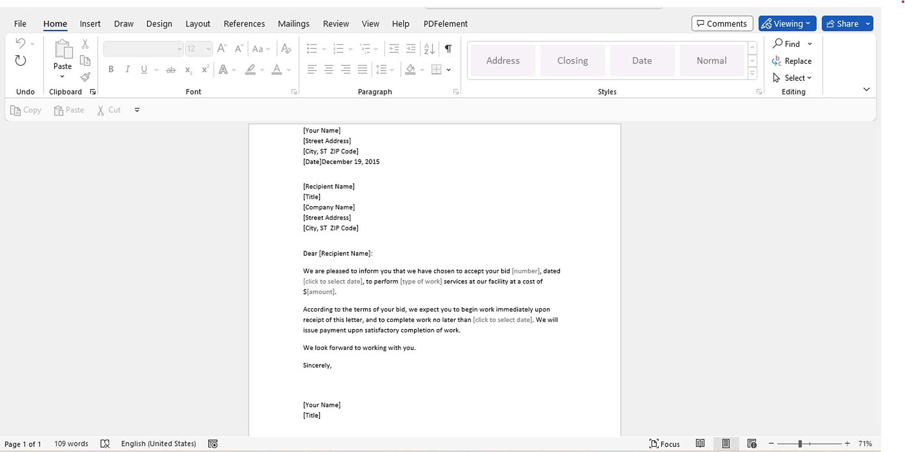Select the Format Painter brush
Viewport: 905px width, 452px height.
click(x=85, y=77)
